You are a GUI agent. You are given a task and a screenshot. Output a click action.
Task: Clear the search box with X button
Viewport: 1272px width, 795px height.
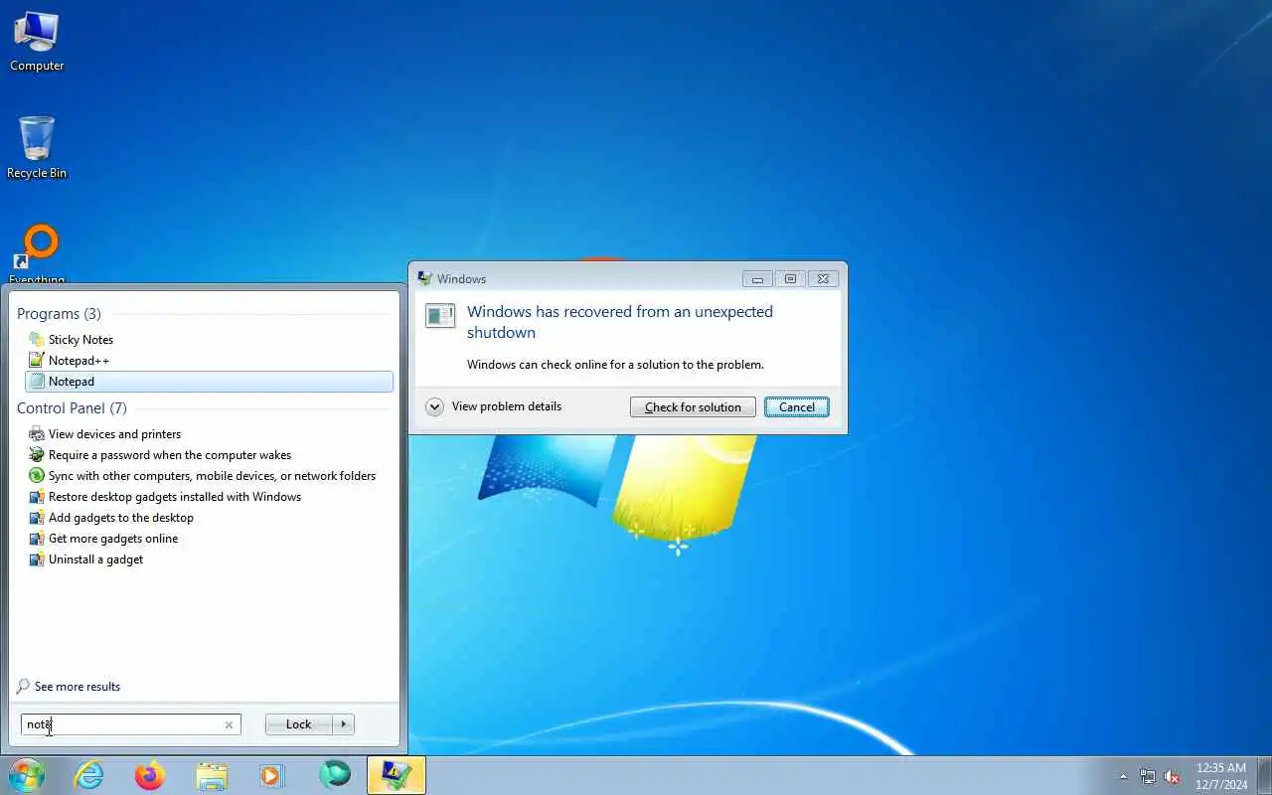[x=229, y=724]
